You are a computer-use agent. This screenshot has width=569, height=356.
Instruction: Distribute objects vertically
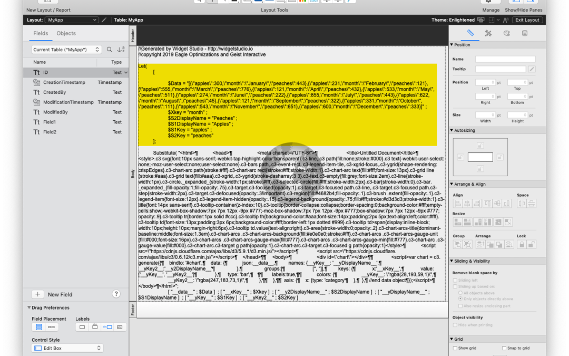click(532, 204)
